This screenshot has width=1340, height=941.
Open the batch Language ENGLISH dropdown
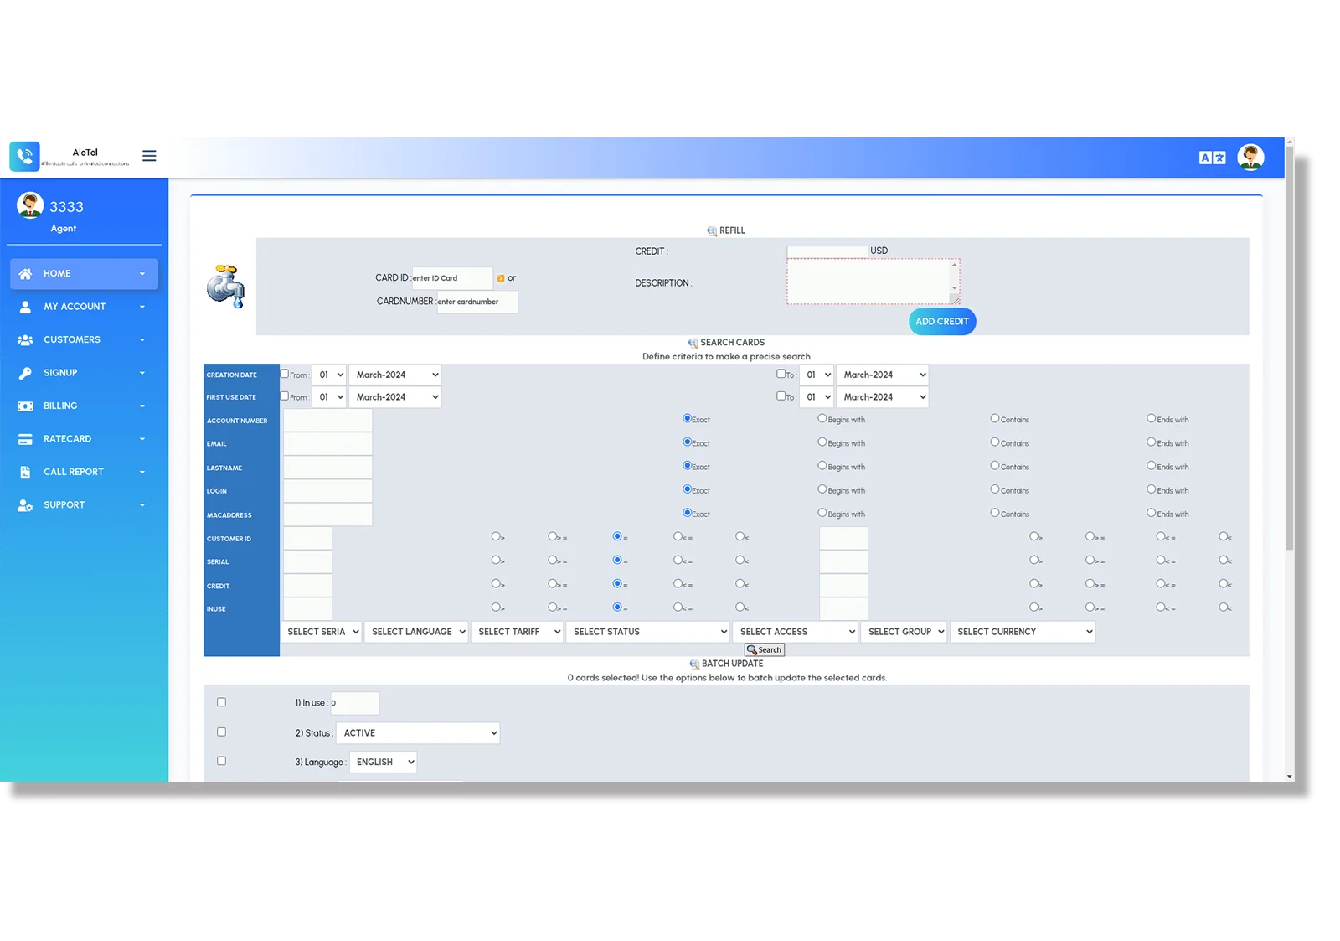coord(383,763)
